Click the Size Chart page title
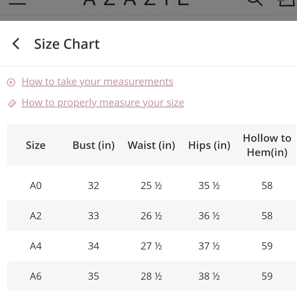The height and width of the screenshot is (296, 297). (67, 44)
